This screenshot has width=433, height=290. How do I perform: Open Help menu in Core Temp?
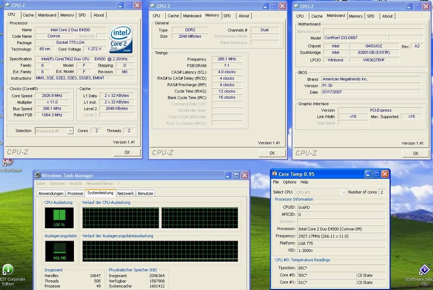coord(304,182)
